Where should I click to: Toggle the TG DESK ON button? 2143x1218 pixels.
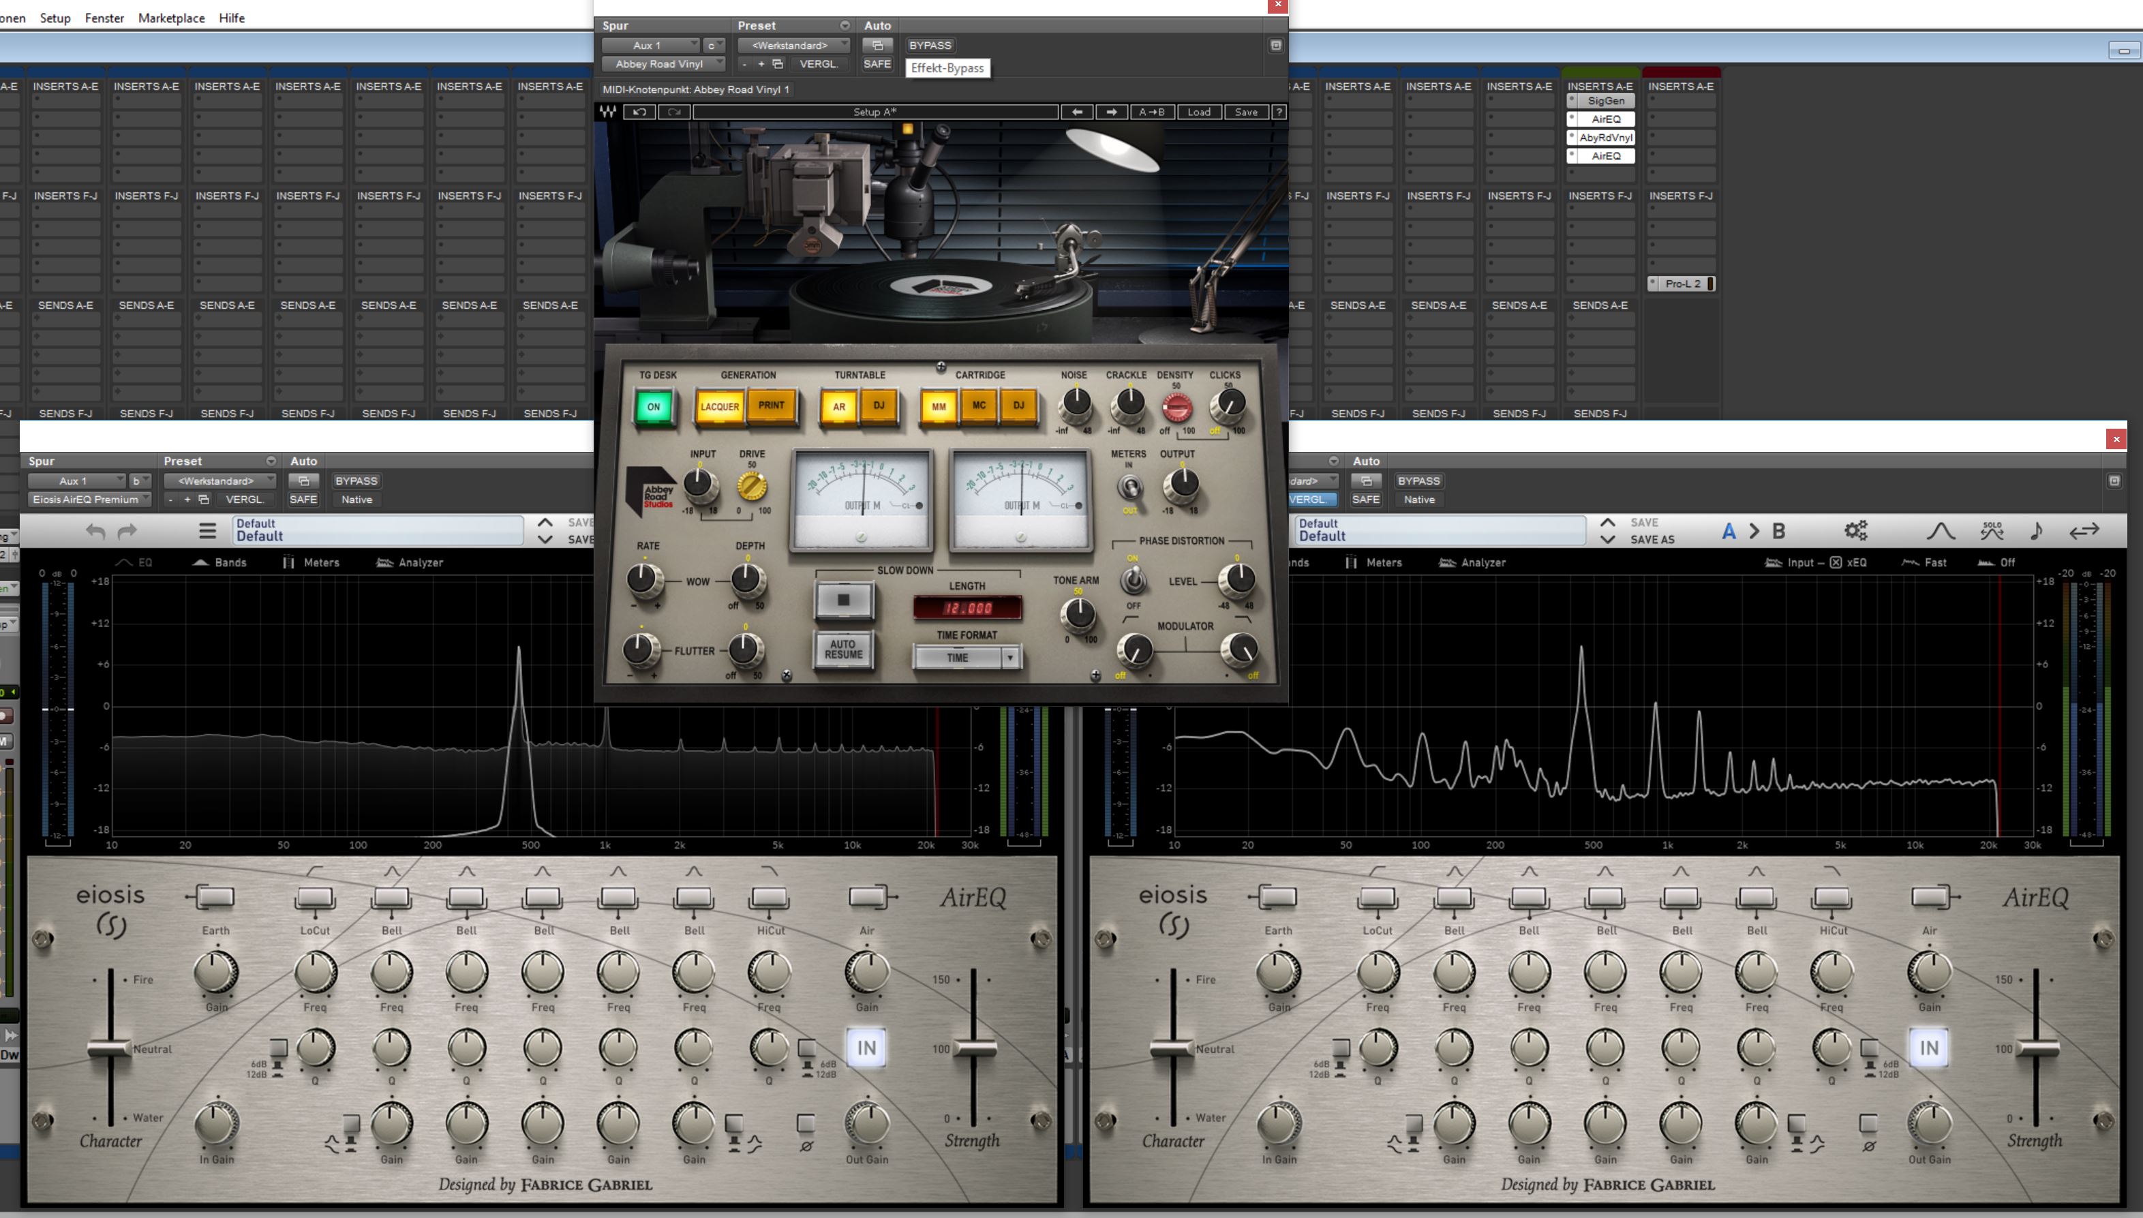654,408
